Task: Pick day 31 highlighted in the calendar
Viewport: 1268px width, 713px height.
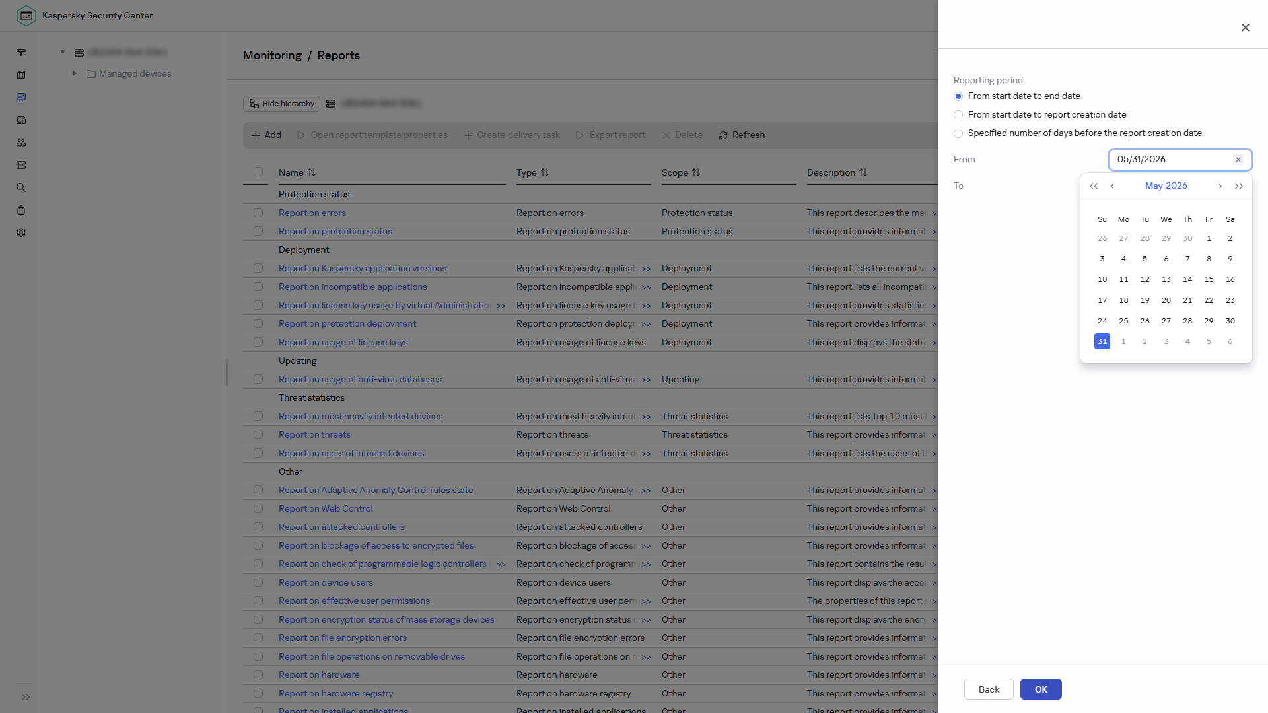Action: click(1102, 341)
